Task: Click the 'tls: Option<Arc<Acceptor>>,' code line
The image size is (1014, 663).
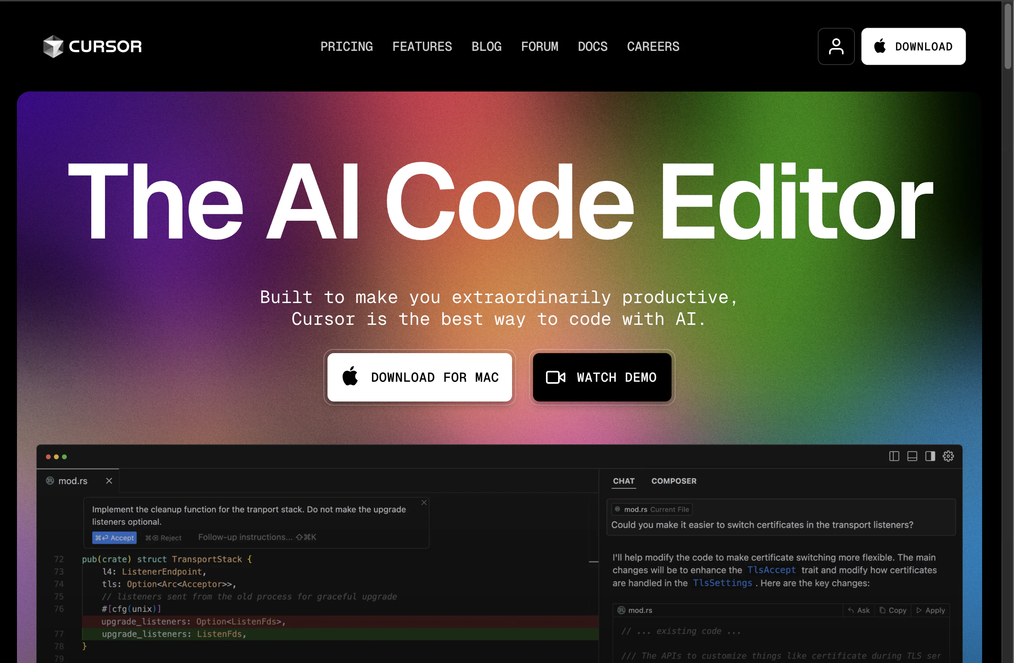Action: point(169,584)
